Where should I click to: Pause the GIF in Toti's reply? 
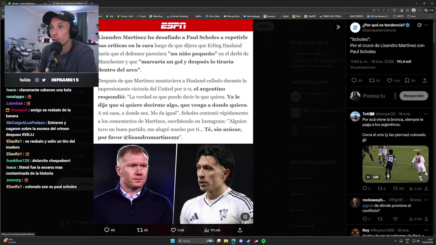pyautogui.click(x=368, y=177)
